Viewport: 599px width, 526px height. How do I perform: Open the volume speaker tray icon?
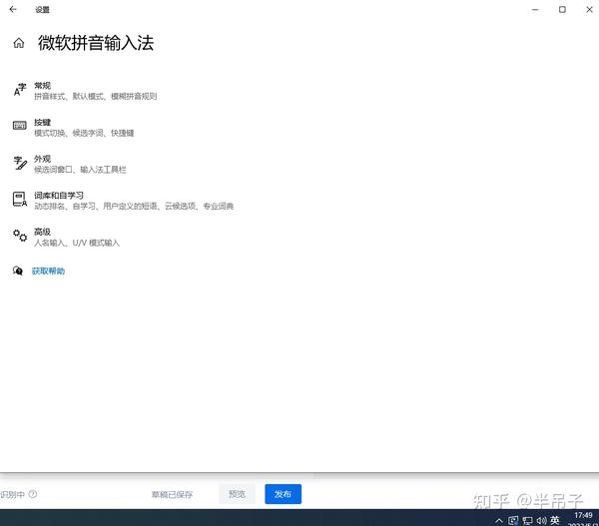(541, 520)
